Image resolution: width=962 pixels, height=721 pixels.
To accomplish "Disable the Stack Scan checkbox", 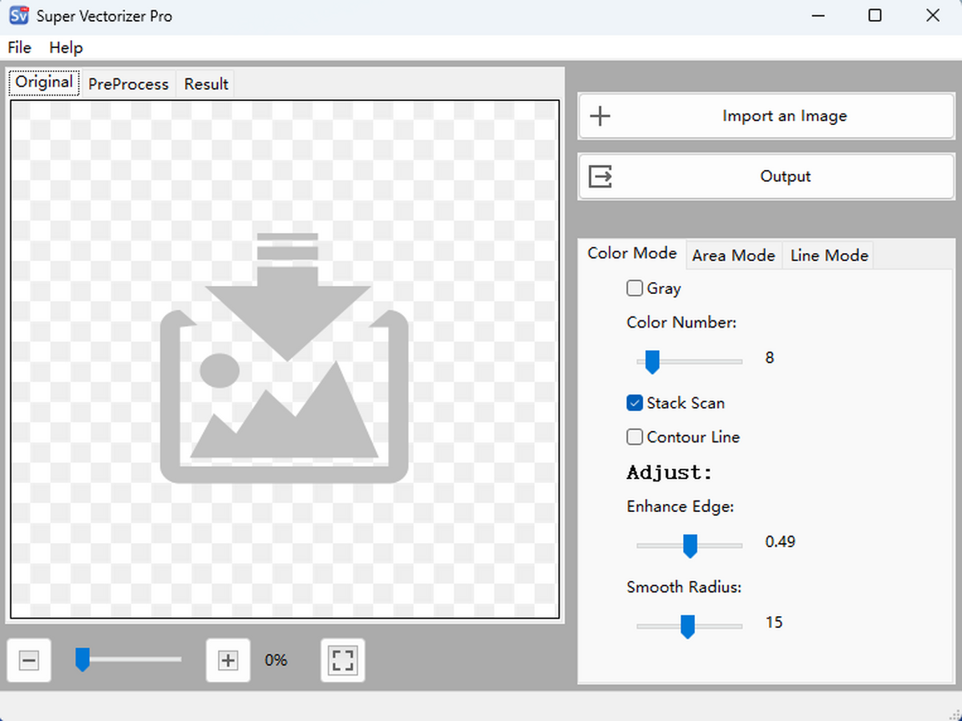I will click(634, 403).
